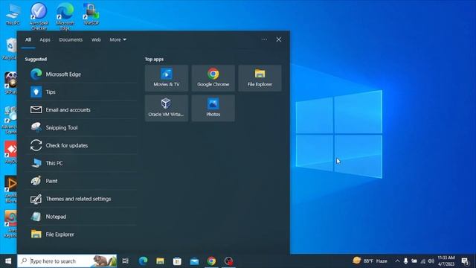
Task: Open Themes and related settings
Action: tap(81, 199)
